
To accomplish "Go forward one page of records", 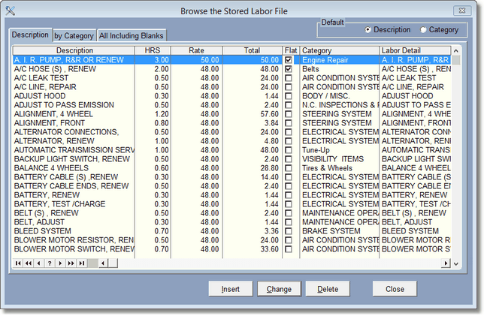I will pos(71,263).
